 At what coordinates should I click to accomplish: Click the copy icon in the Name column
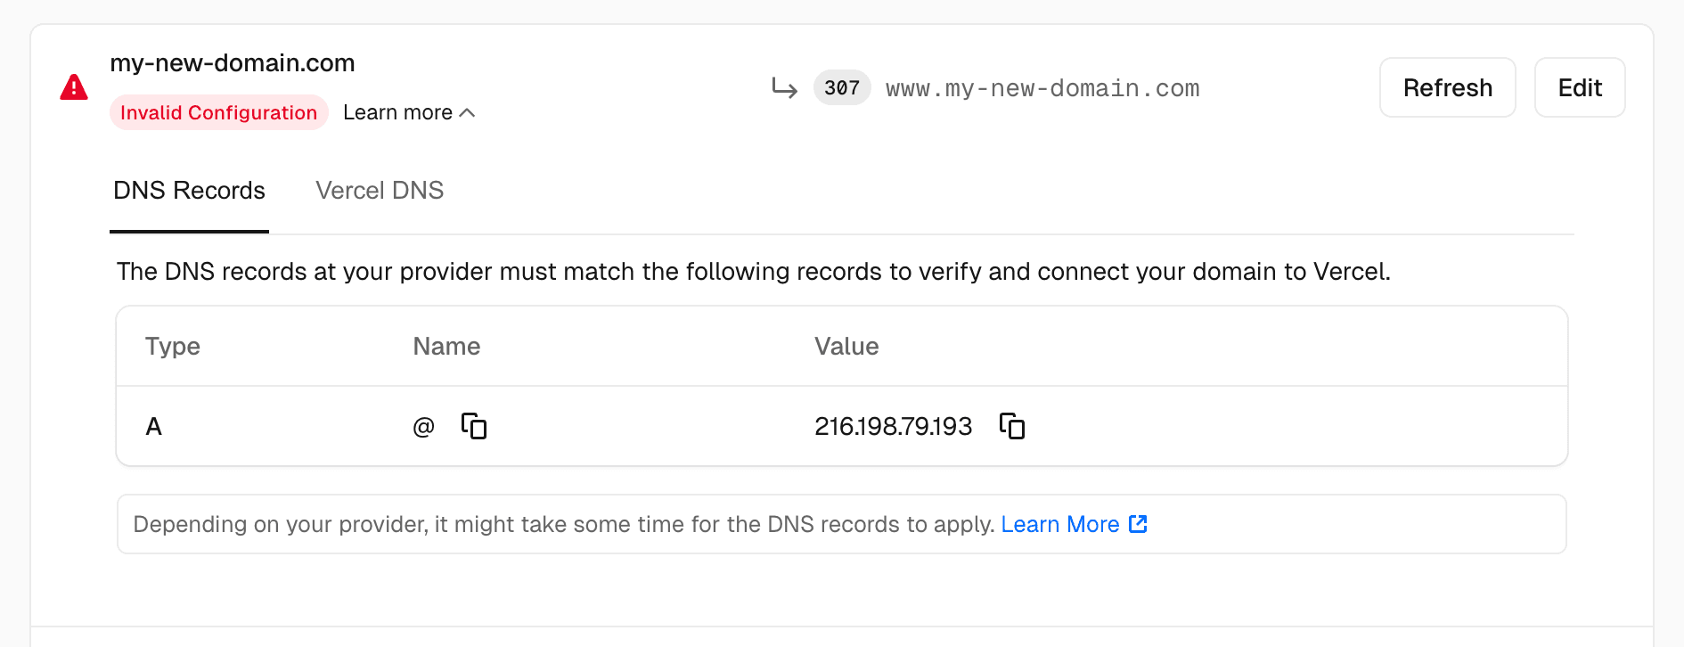(x=474, y=426)
